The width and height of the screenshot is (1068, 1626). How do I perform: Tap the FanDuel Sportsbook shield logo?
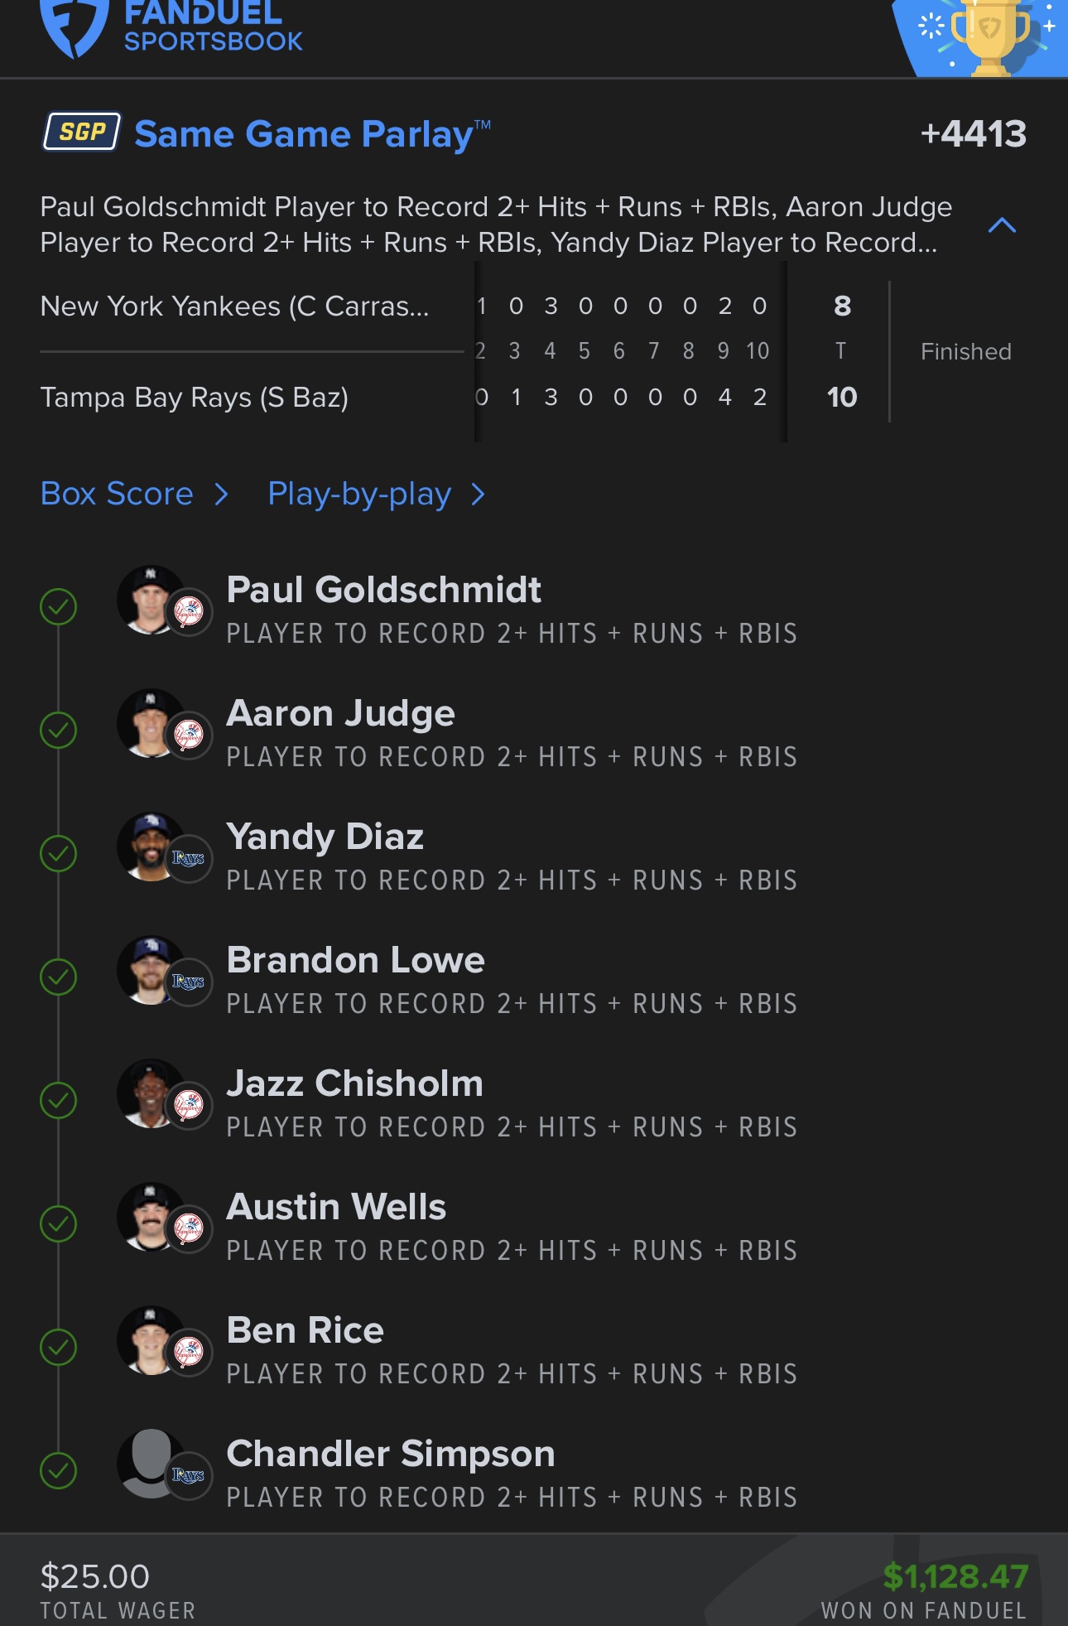pos(75,27)
